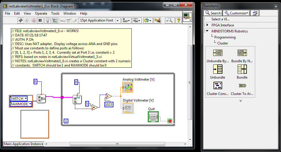The height and width of the screenshot is (152, 281).
Task: Click the VI icon in upper right
Action: [x=187, y=17]
